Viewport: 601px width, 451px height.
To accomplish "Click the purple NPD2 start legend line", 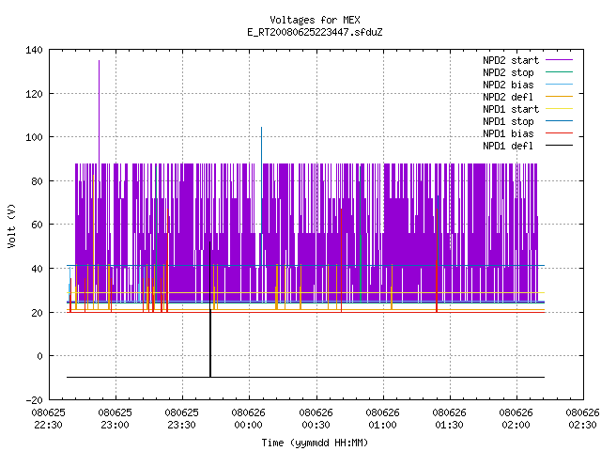I will tap(560, 60).
